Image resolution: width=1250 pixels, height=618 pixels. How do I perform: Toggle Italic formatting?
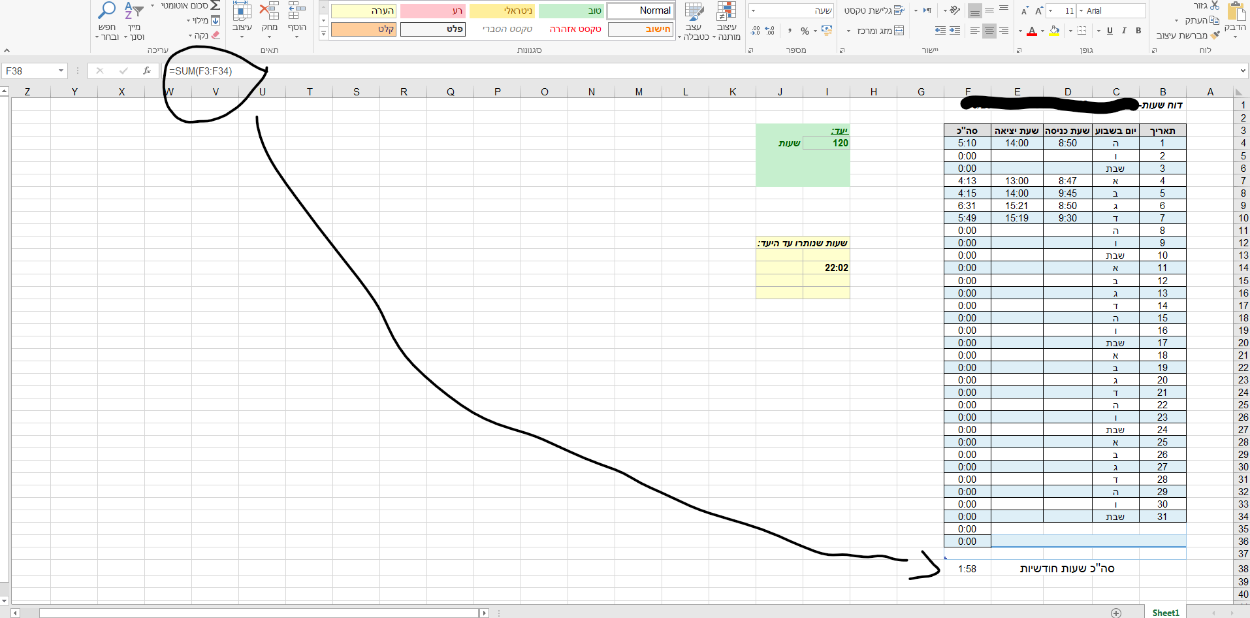1124,31
